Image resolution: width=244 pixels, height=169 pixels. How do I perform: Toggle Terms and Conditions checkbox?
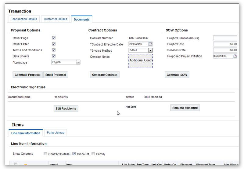(x=54, y=50)
